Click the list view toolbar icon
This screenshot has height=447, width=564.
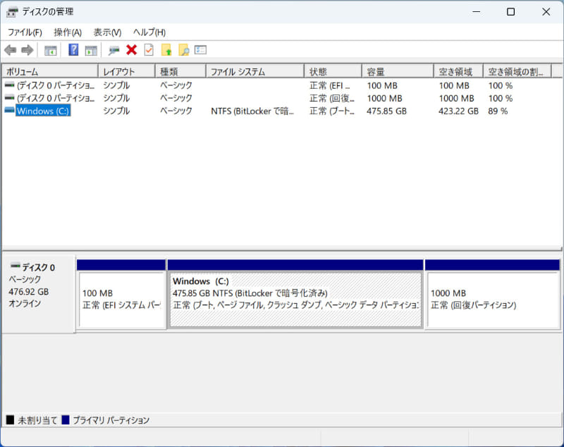tap(201, 49)
